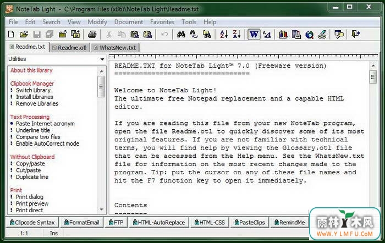The image size is (385, 243).
Task: Click the Strip HTML Tags eraser icon
Action: [322, 34]
